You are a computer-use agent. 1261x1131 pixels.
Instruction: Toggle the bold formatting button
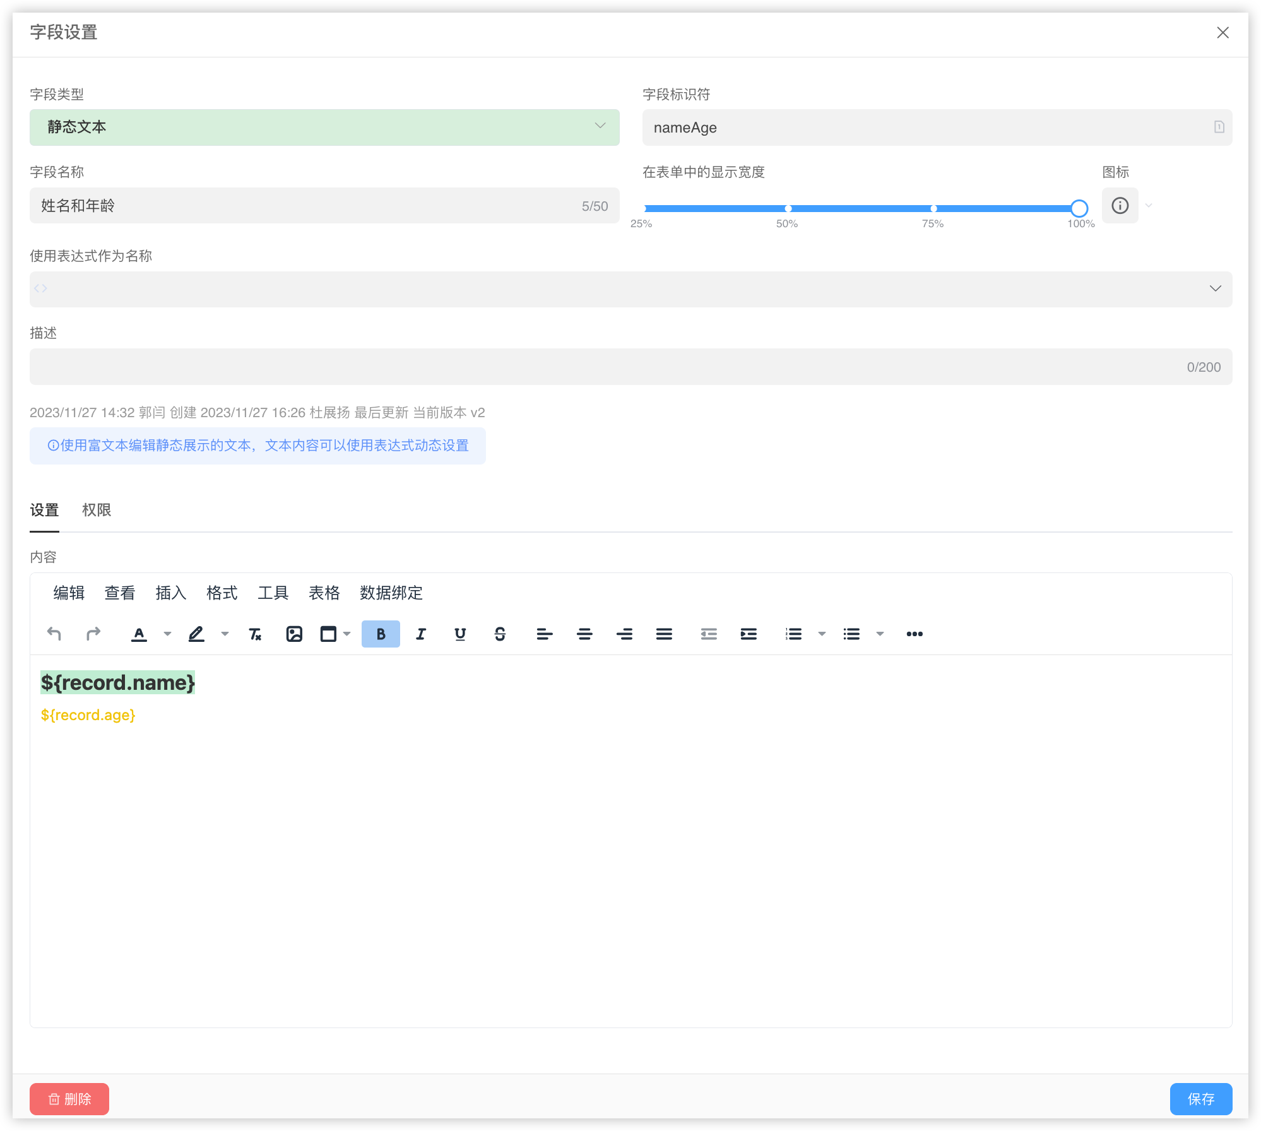(x=381, y=634)
